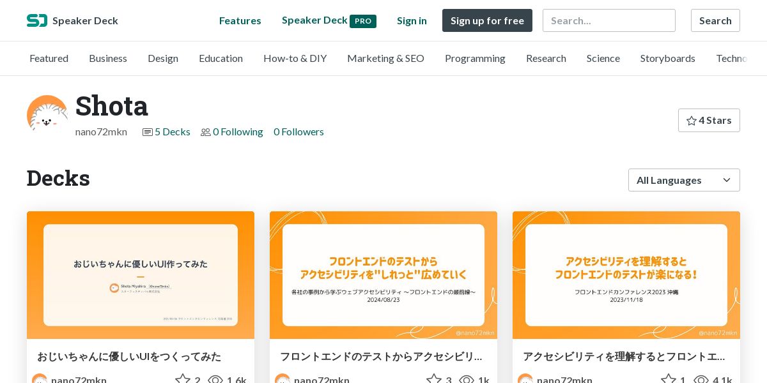This screenshot has height=383, width=767.
Task: Click the nano72mkn username under Shota
Action: tap(101, 131)
